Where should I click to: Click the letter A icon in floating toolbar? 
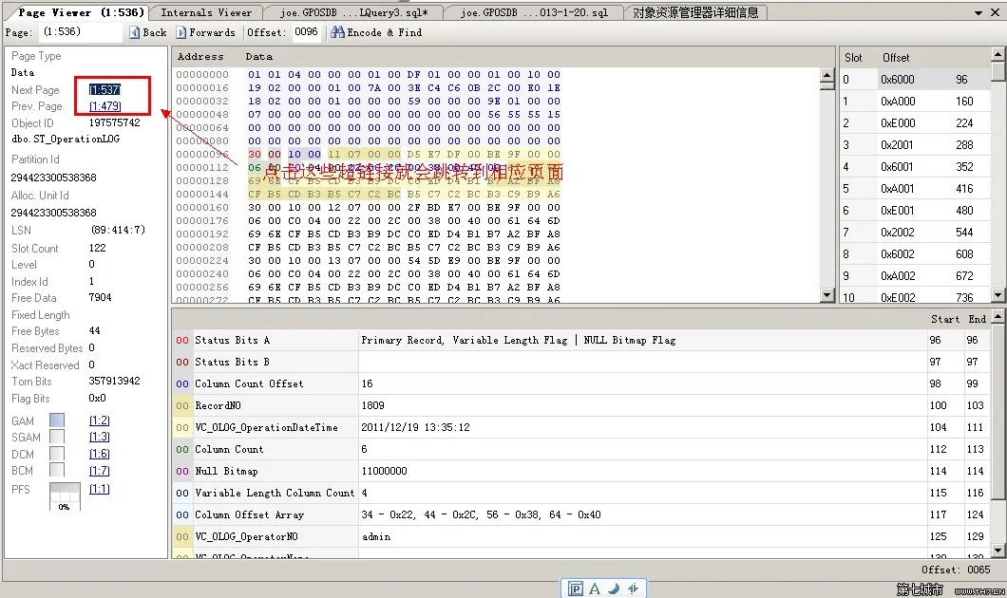[x=595, y=589]
